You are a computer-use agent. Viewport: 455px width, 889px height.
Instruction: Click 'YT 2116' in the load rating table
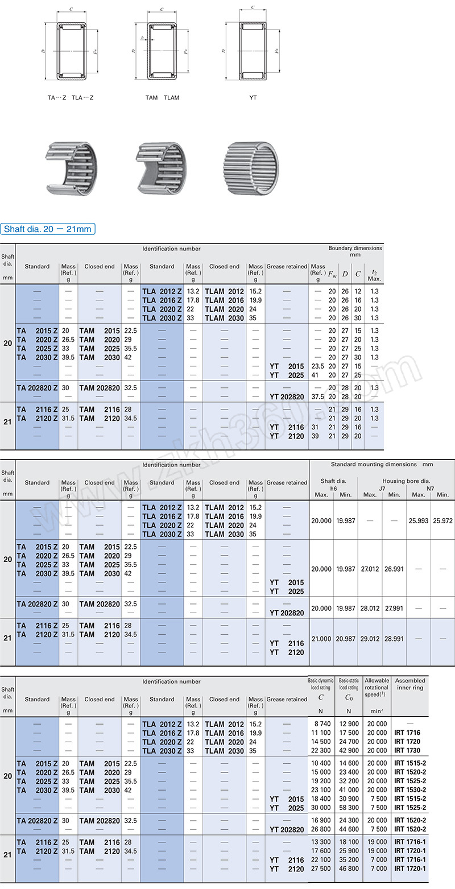point(287,860)
